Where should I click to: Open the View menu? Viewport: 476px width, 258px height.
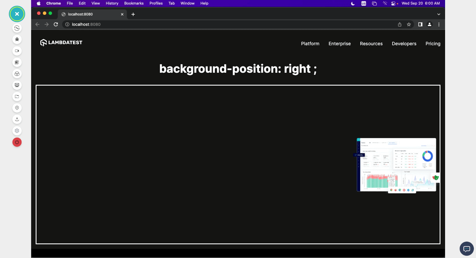(x=95, y=3)
